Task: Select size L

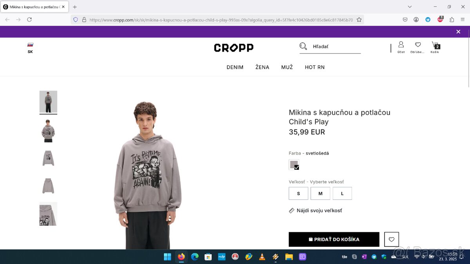Action: click(x=342, y=194)
